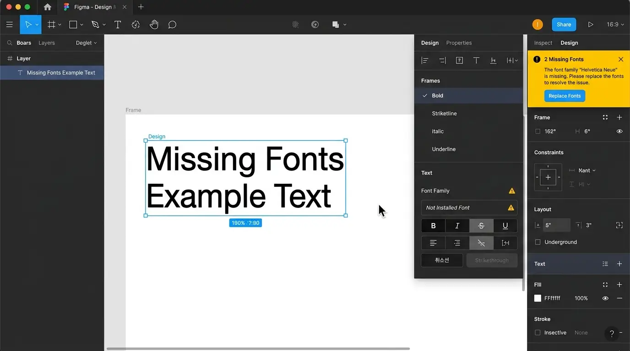Viewport: 630px width, 351px height.
Task: Switch to the Properties tab
Action: point(459,43)
